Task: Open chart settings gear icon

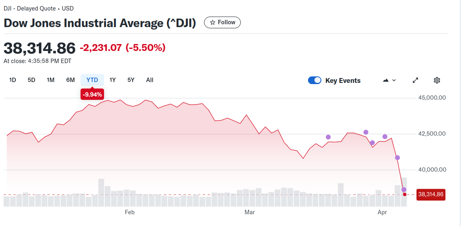Action: point(437,80)
